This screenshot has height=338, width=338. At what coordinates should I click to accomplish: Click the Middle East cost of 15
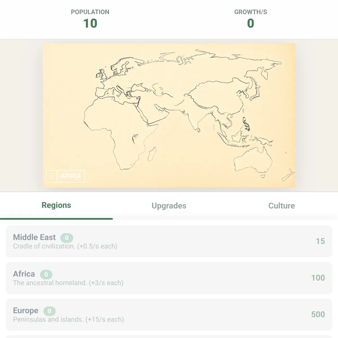click(320, 241)
